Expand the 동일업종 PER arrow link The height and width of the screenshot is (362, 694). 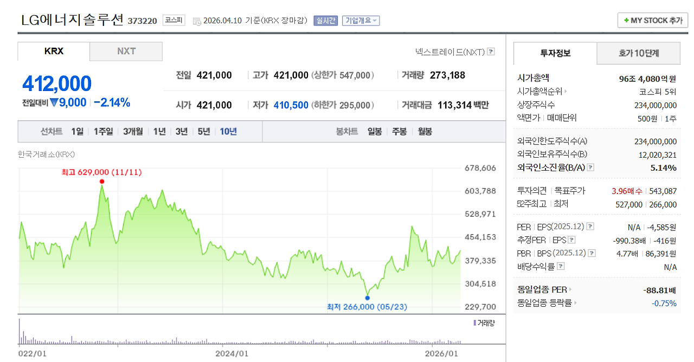coord(570,290)
